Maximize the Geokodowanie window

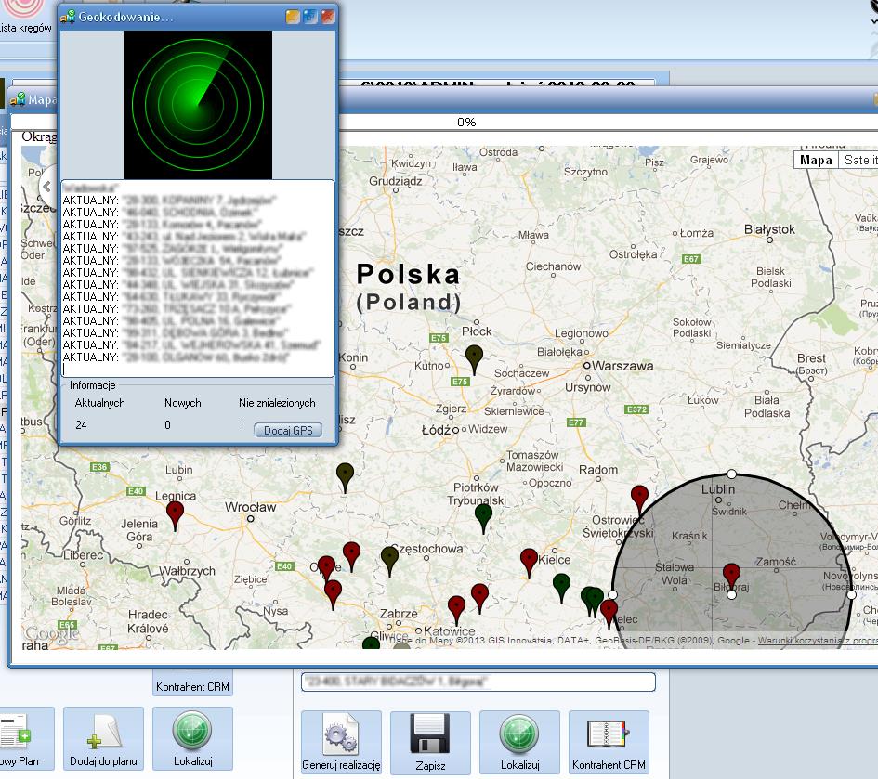click(309, 17)
